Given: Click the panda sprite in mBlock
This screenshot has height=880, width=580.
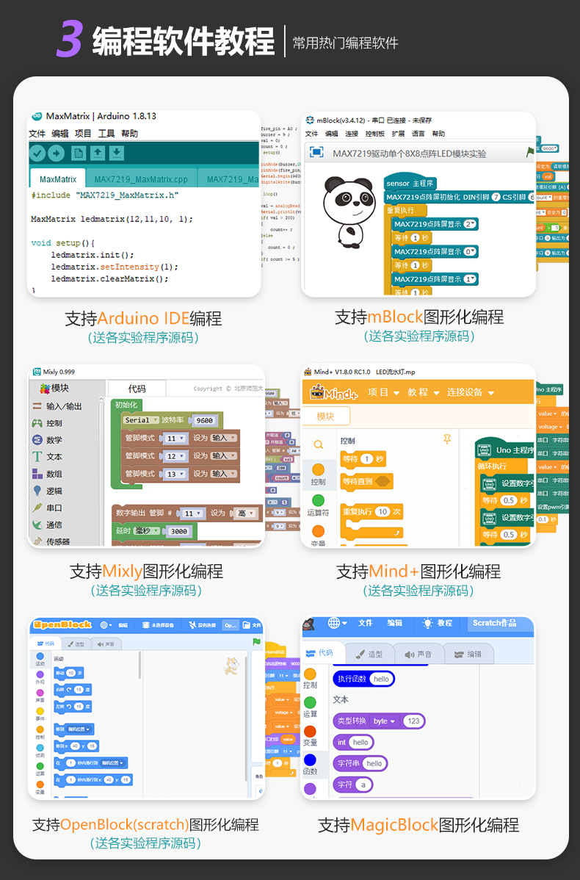Looking at the screenshot, I should pyautogui.click(x=348, y=212).
